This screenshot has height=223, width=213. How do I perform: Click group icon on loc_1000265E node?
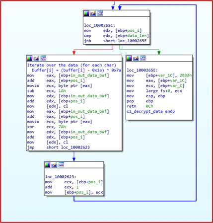pyautogui.click(x=143, y=58)
